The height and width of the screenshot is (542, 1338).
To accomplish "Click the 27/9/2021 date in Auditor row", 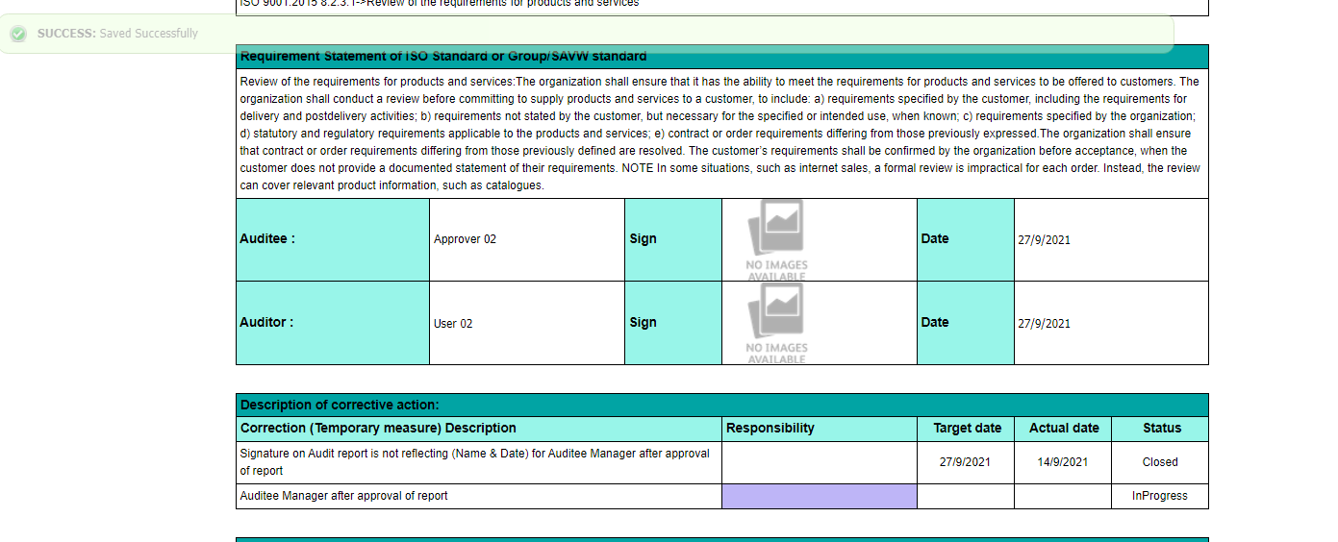I will click(x=1044, y=324).
